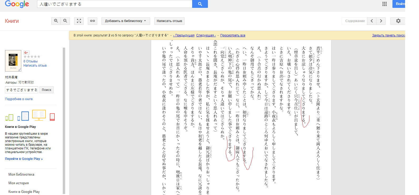Open the book cover thumbnail
Image resolution: width=419 pixels, height=195 pixels.
(x=13, y=61)
